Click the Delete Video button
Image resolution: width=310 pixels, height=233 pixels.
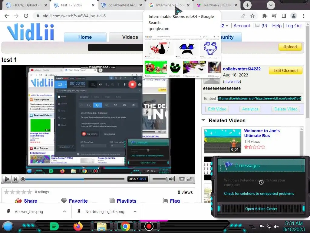click(x=286, y=109)
